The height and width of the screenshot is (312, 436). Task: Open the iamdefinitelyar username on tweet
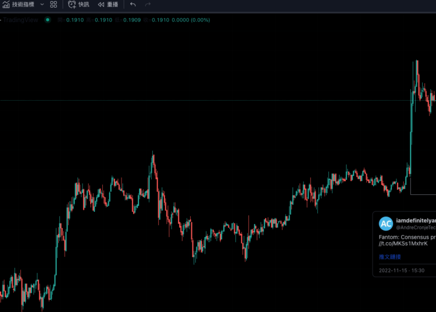pyautogui.click(x=415, y=221)
